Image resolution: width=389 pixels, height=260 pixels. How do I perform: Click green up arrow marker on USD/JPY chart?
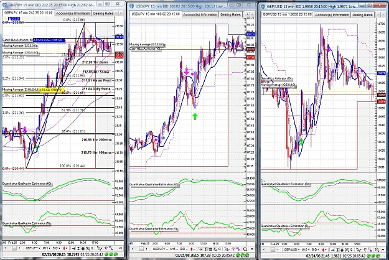[x=195, y=116]
